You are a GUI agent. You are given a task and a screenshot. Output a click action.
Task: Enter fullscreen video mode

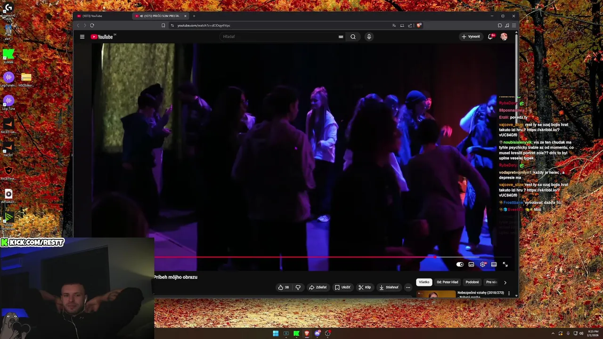(x=505, y=265)
